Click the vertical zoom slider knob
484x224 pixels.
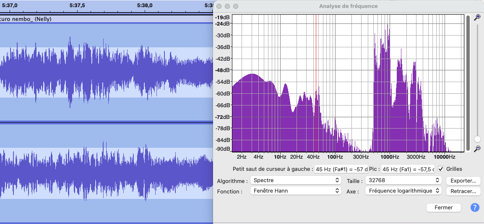(478, 139)
